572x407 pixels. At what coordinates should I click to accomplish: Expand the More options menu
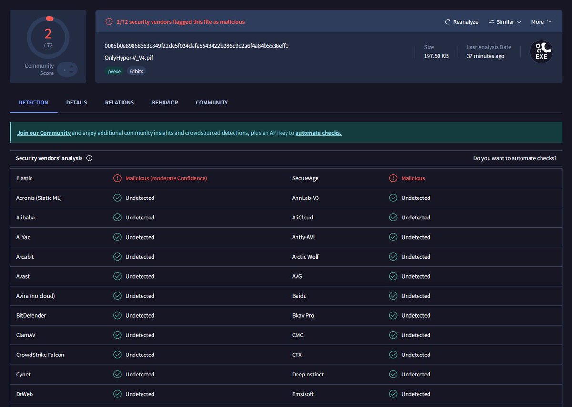point(541,22)
